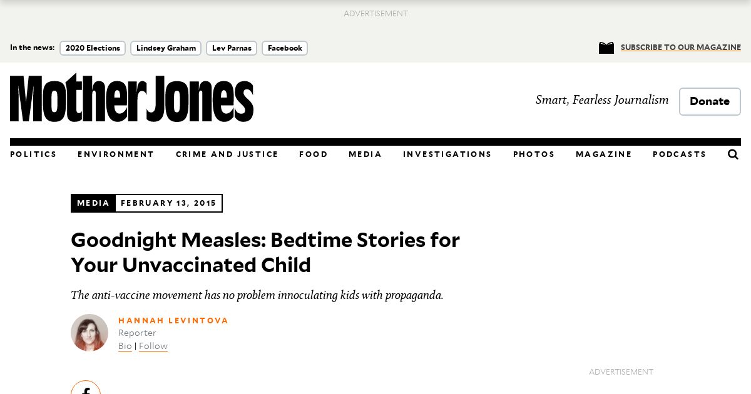751x394 pixels.
Task: Click Hannah Levintova's author photo
Action: (x=89, y=333)
